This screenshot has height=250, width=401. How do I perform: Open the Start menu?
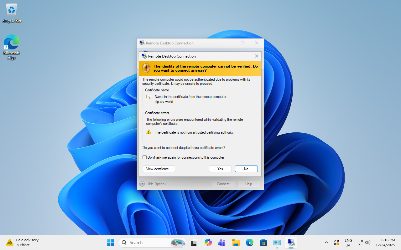pyautogui.click(x=110, y=242)
